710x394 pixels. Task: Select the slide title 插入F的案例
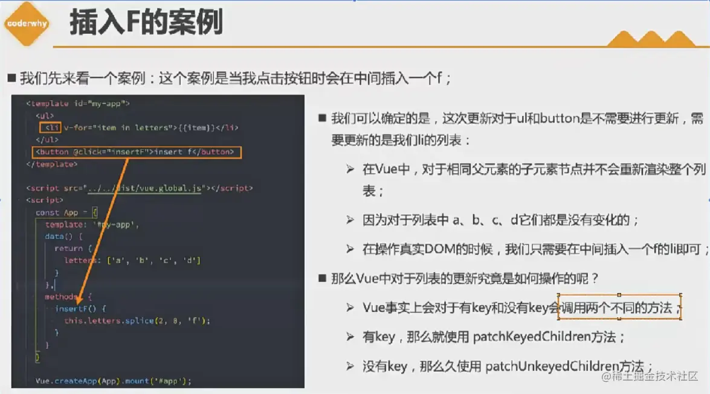(x=146, y=22)
